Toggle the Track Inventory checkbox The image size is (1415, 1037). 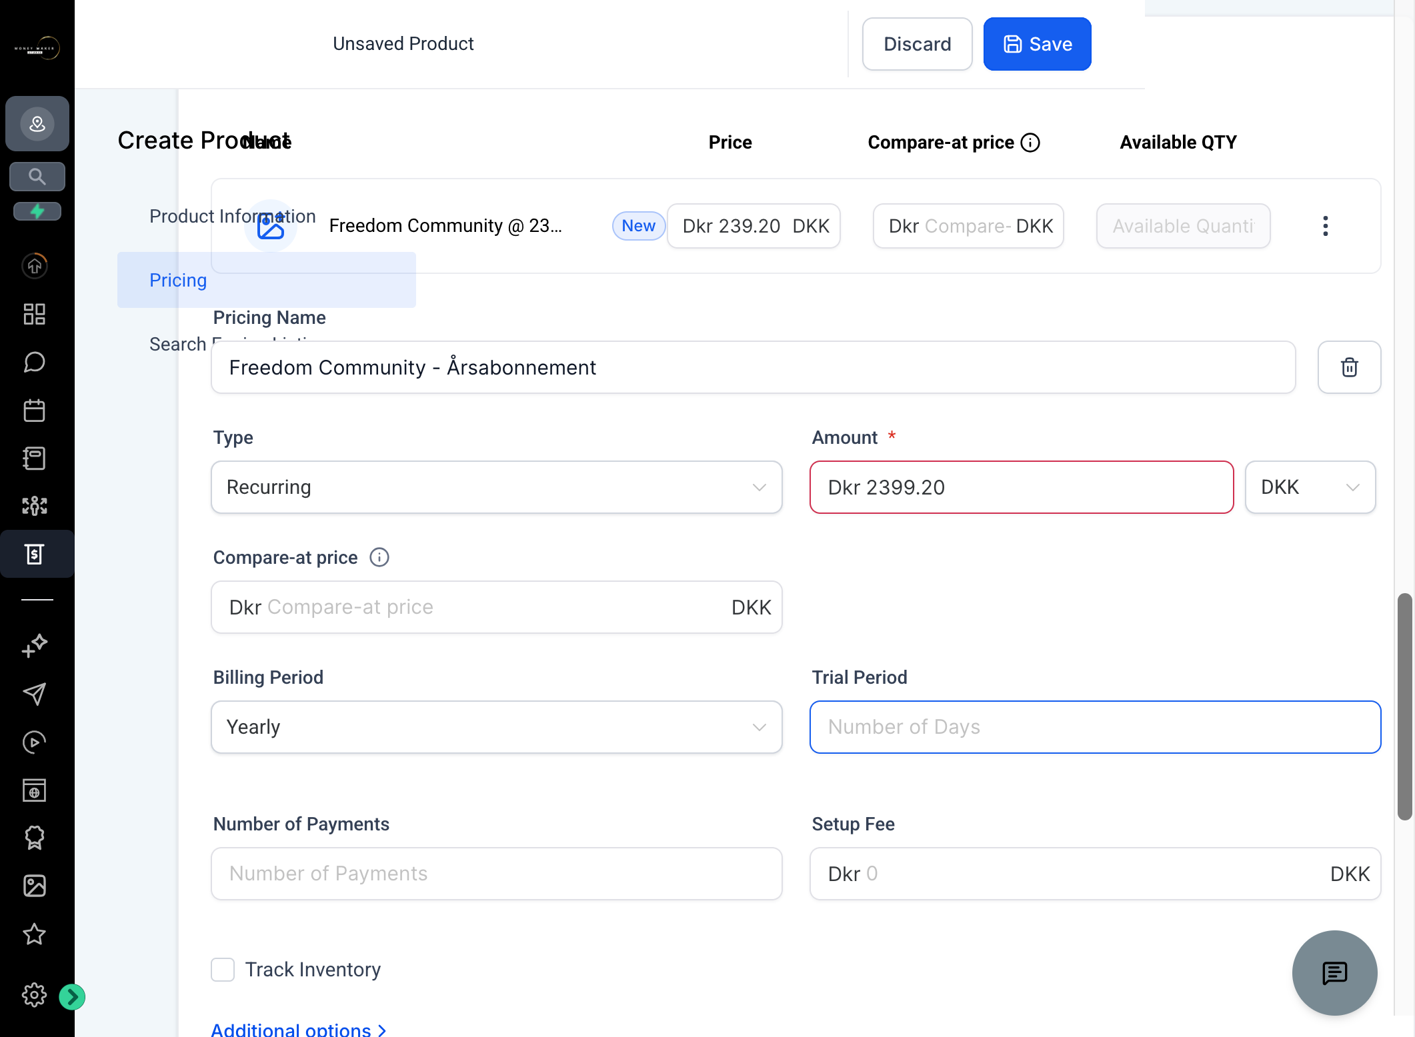pyautogui.click(x=223, y=970)
